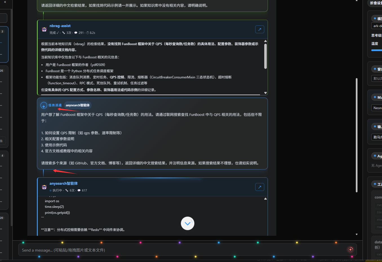Expand the 模型 settings section header
The height and width of the screenshot is (262, 382).
377,19
